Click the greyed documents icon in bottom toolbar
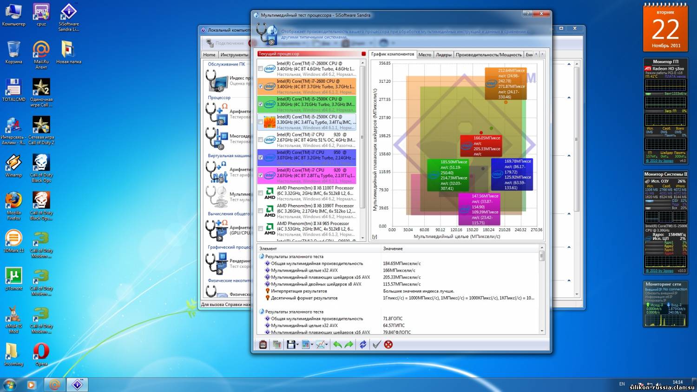 (277, 345)
